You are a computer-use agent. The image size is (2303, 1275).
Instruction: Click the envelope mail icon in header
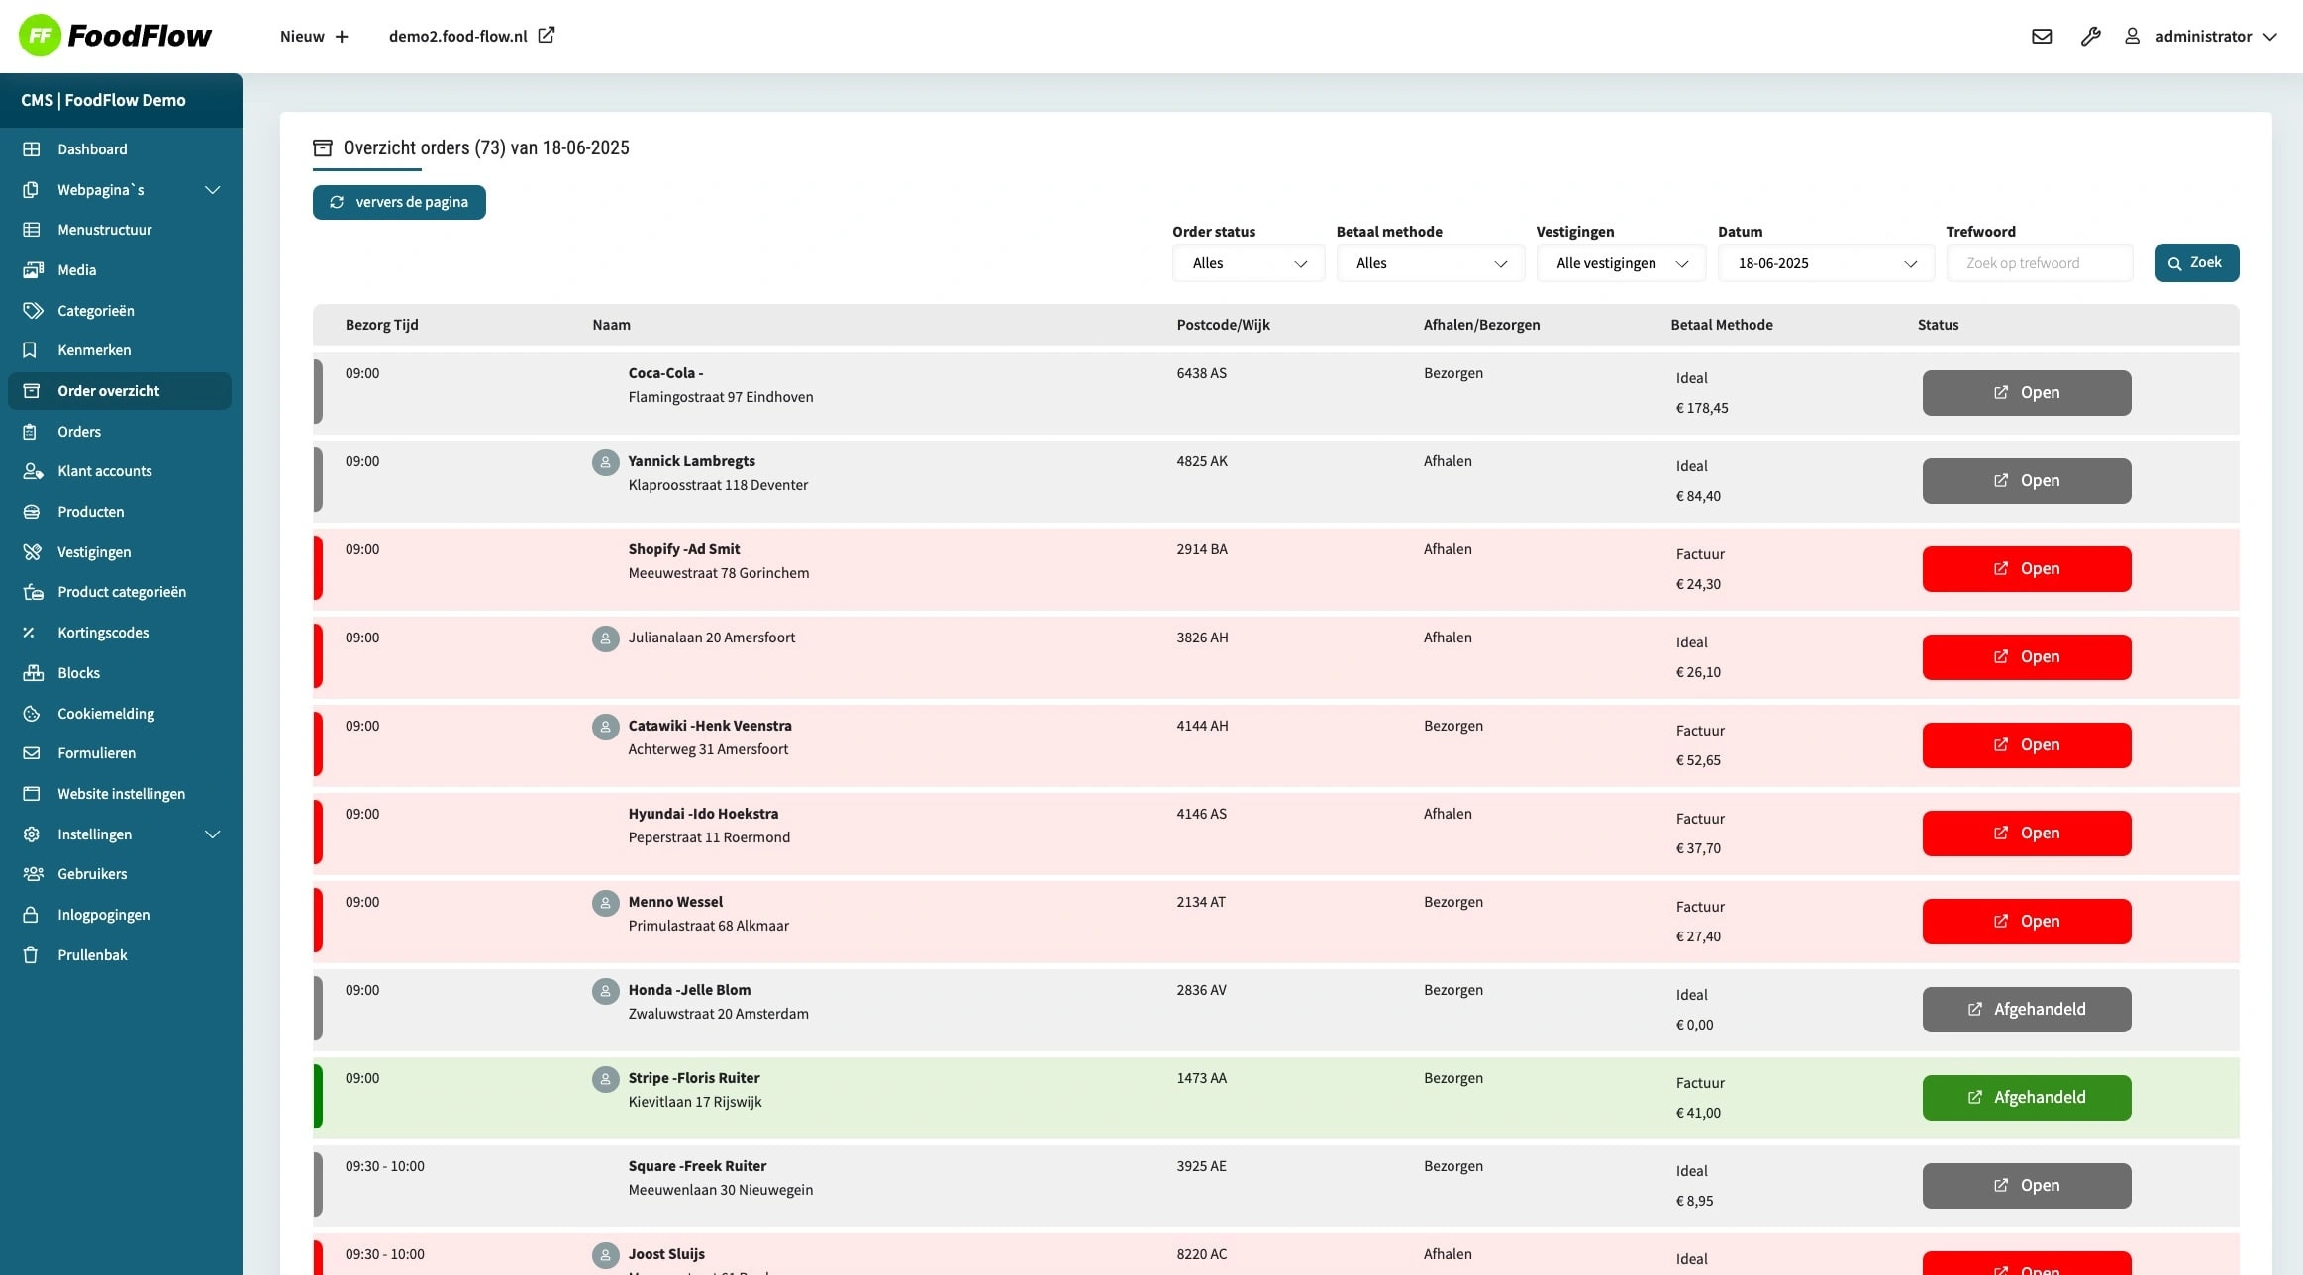[x=2042, y=37]
